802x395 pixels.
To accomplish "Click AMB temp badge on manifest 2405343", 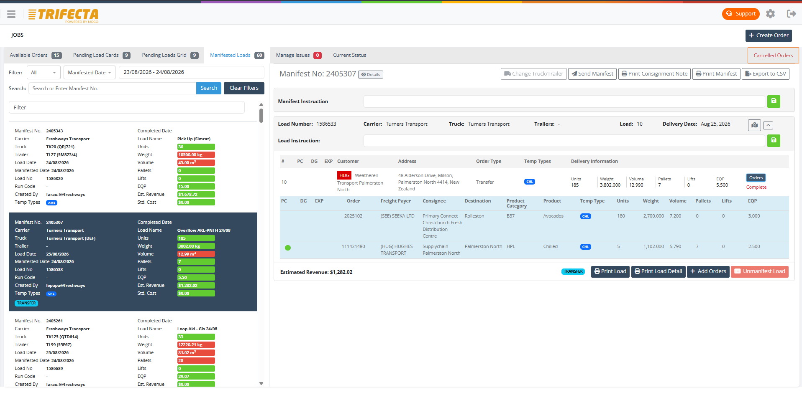I will [52, 203].
